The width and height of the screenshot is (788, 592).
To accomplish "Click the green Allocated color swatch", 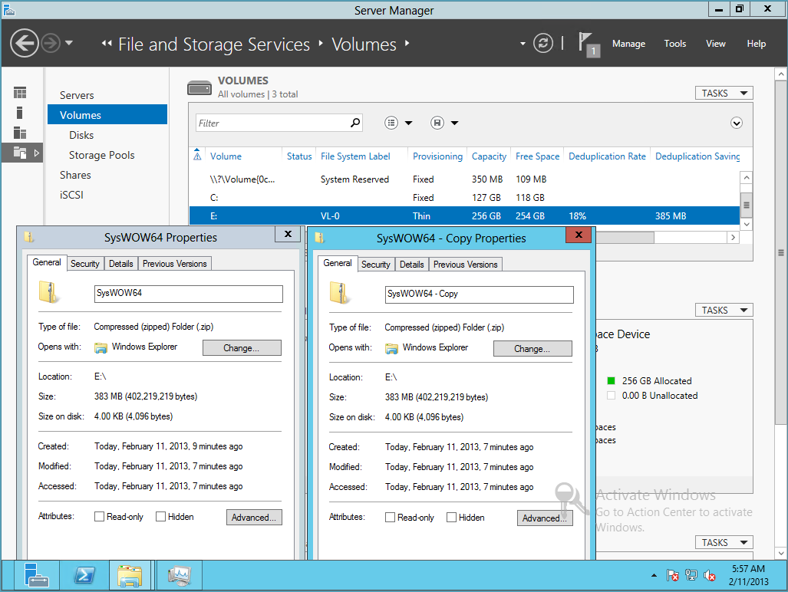I will 612,380.
